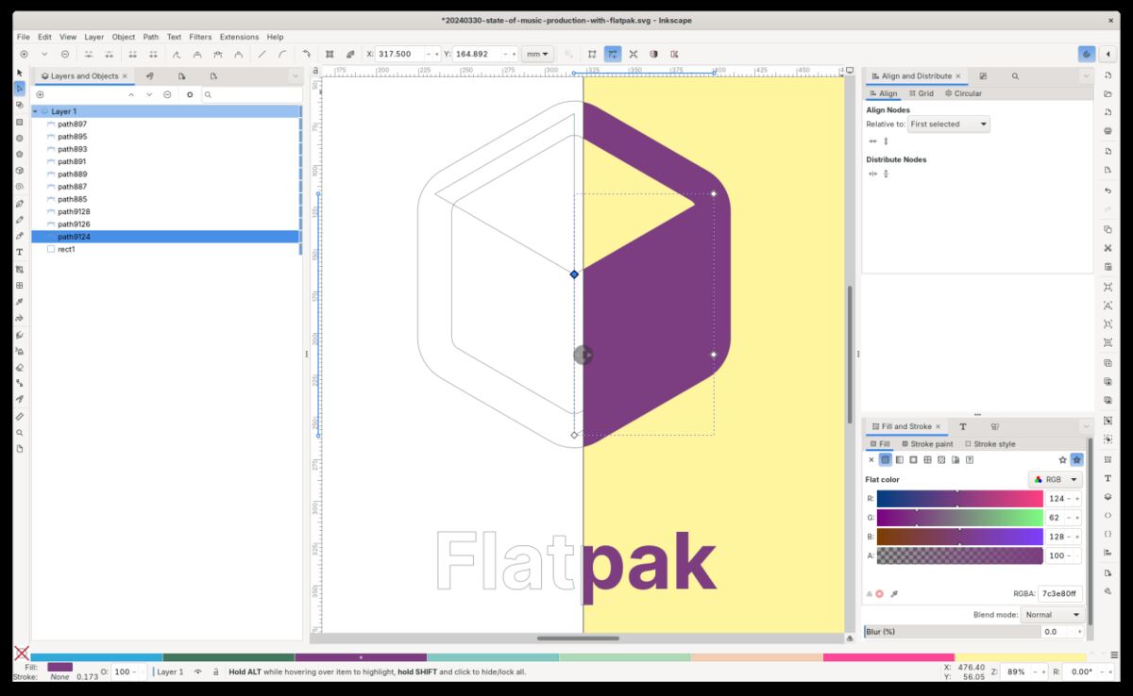Open the layer search with the magnifier icon

pos(210,94)
